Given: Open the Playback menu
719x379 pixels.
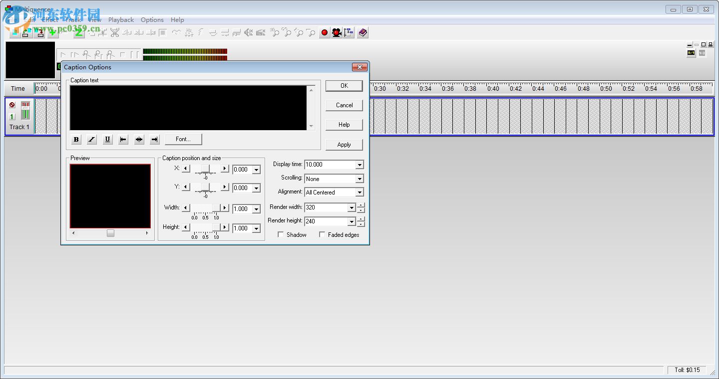Looking at the screenshot, I should [121, 20].
